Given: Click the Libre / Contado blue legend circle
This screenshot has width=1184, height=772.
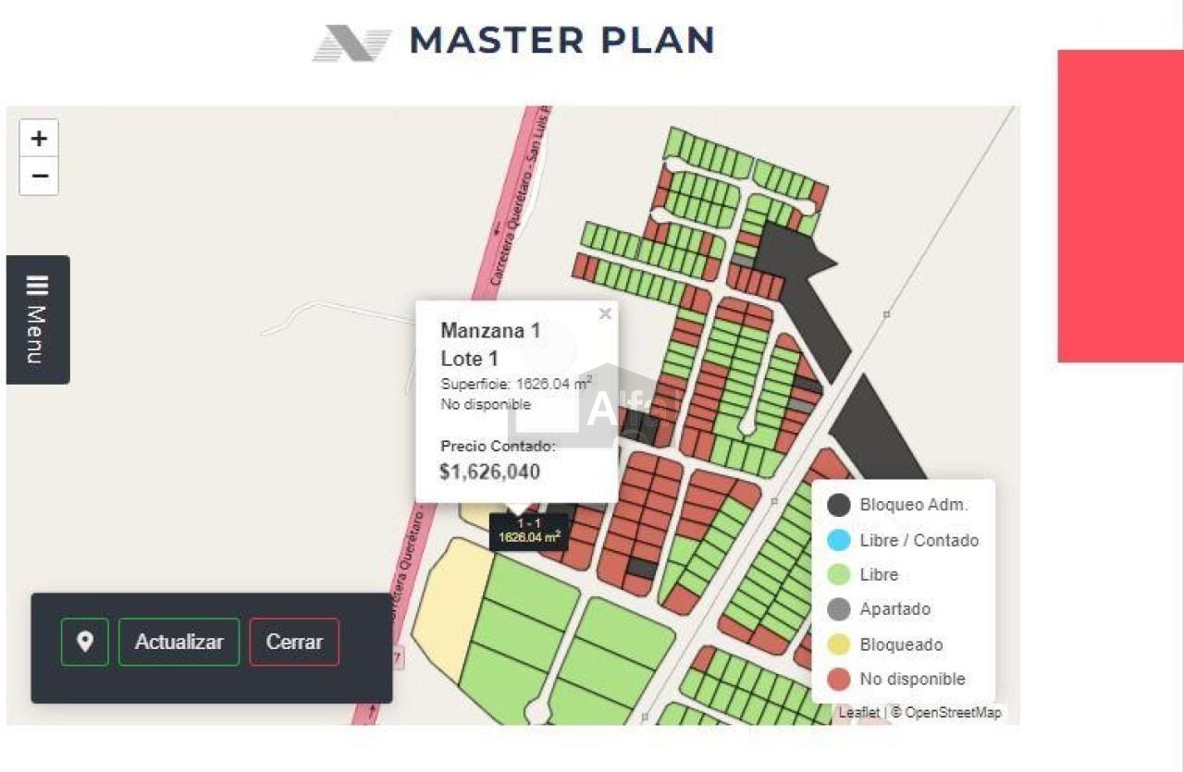Looking at the screenshot, I should [839, 540].
